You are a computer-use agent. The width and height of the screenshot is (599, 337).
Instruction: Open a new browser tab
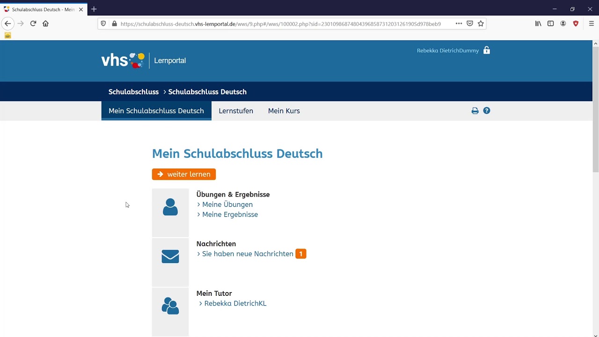94,9
